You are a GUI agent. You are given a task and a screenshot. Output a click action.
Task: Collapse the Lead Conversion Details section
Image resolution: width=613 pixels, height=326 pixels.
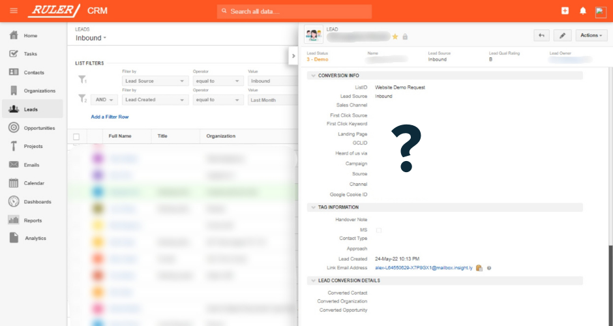pyautogui.click(x=313, y=280)
